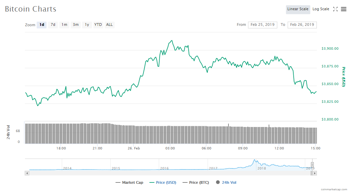This screenshot has width=353, height=194.
Task: Switch to Linear Scale
Action: 298,9
